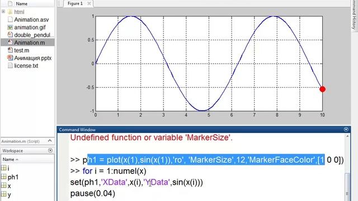Select the Animation.asv file
This screenshot has width=358, height=201.
[x=31, y=20]
